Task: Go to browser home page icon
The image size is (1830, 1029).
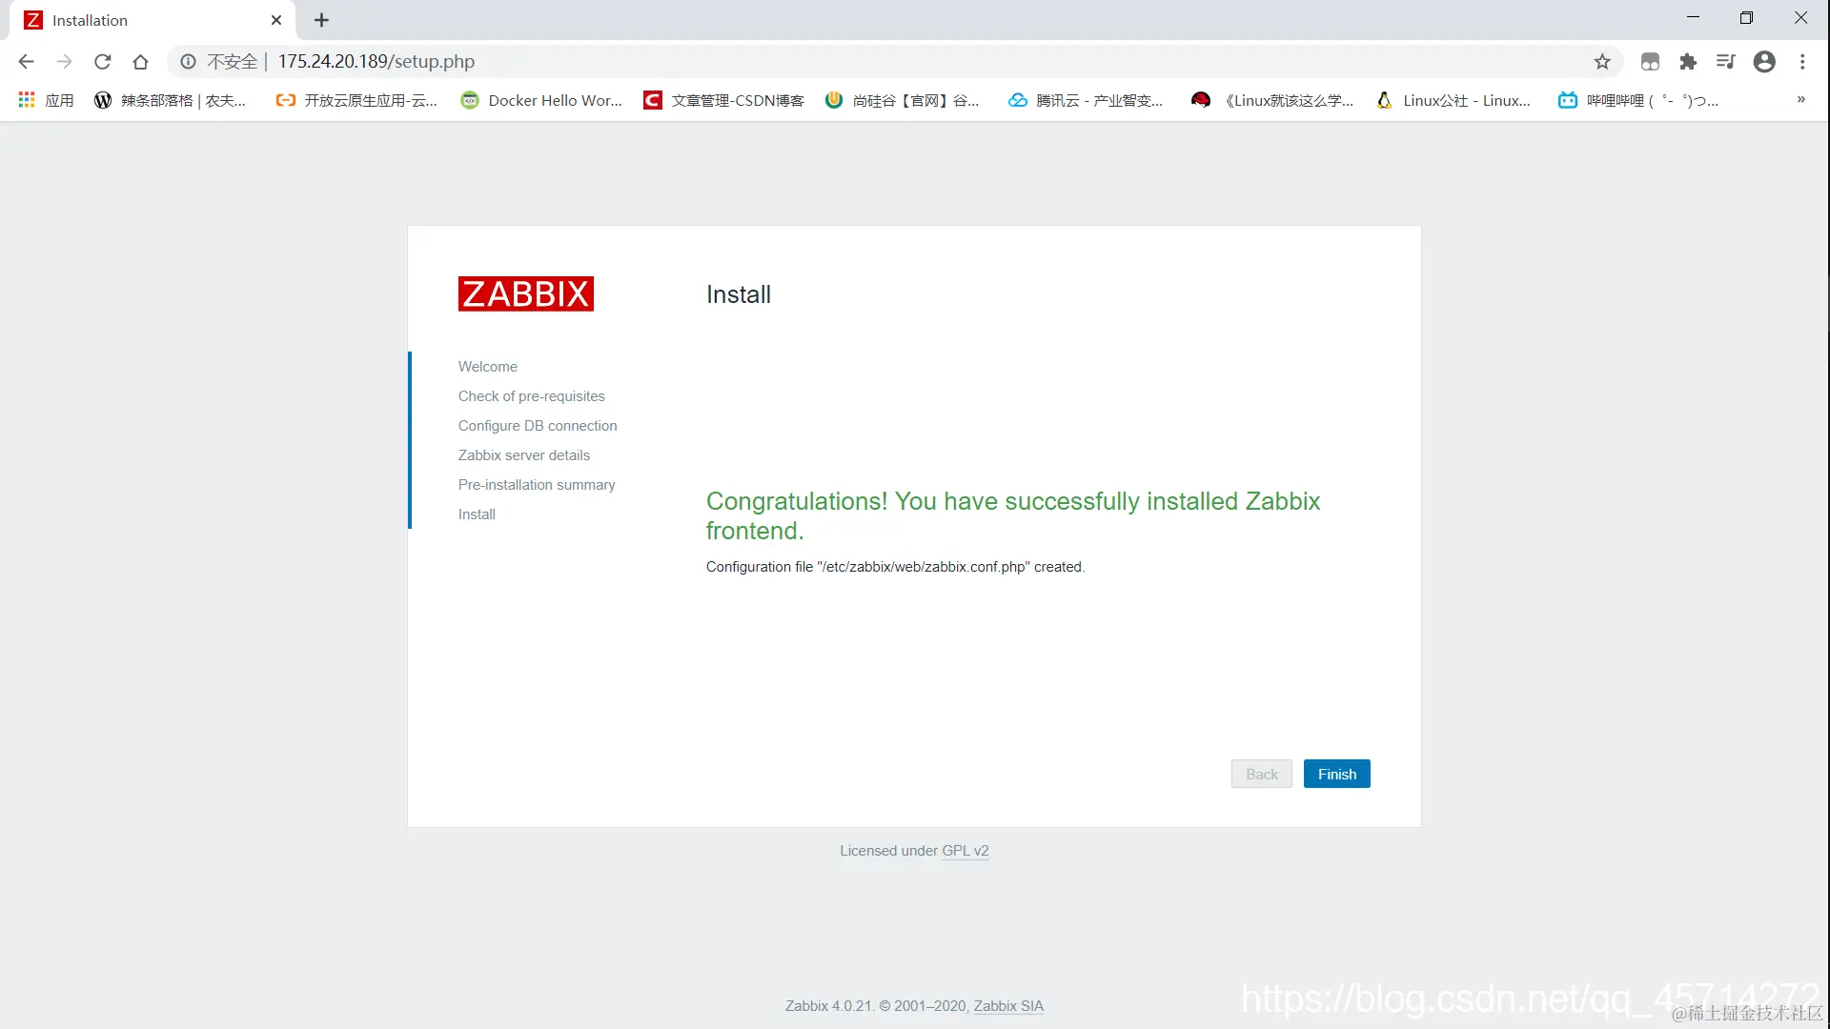Action: pos(141,62)
